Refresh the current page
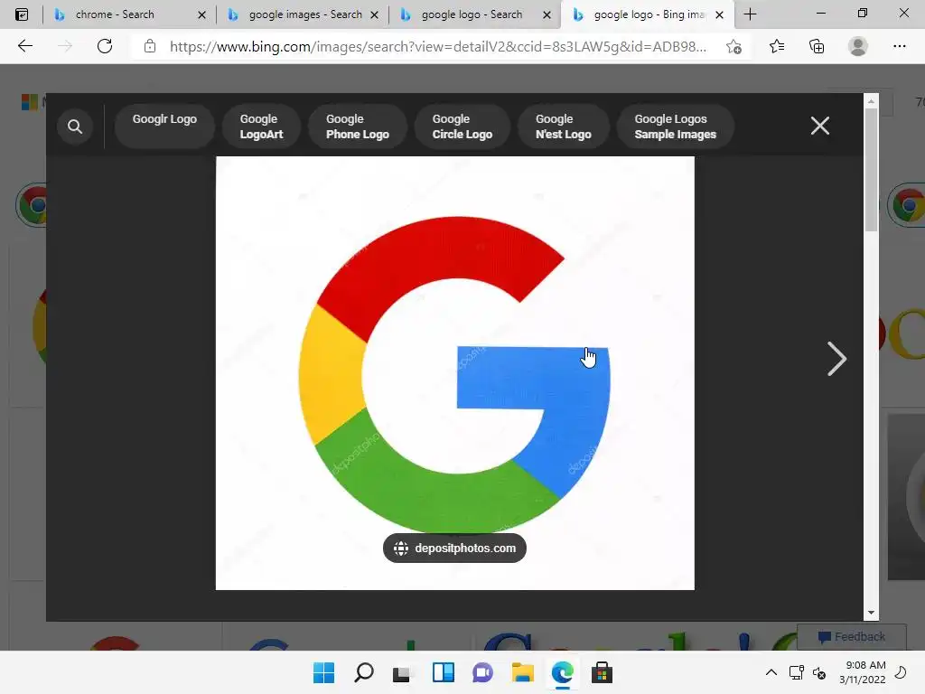Image resolution: width=925 pixels, height=694 pixels. click(105, 46)
